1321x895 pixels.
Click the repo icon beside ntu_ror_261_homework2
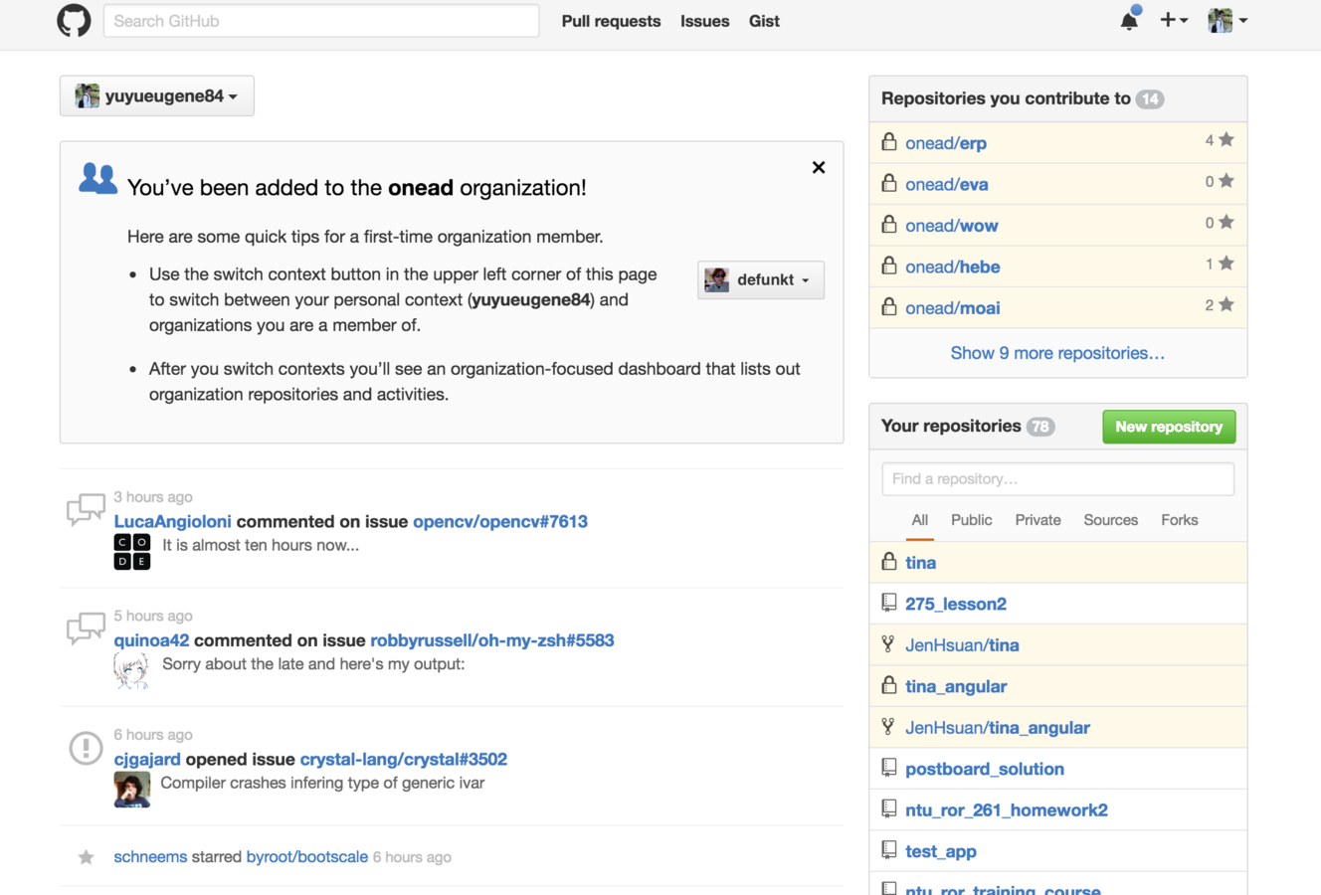[889, 808]
